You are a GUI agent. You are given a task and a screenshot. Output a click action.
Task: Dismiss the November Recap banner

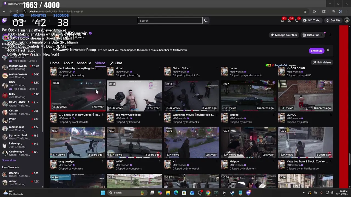coord(328,50)
